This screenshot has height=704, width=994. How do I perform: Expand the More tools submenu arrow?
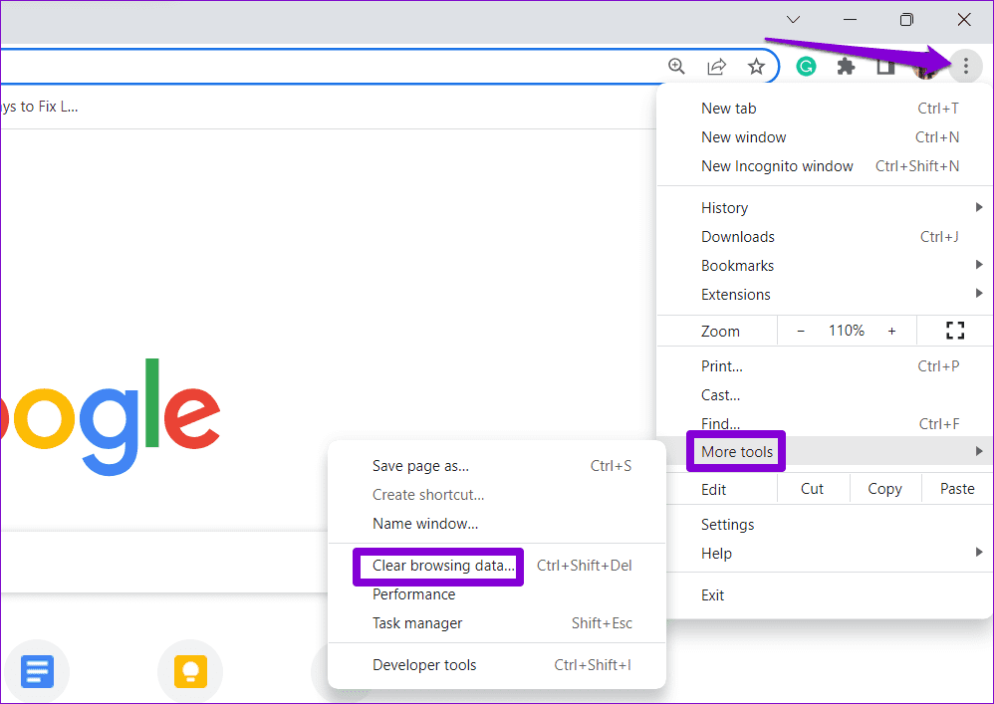point(979,451)
